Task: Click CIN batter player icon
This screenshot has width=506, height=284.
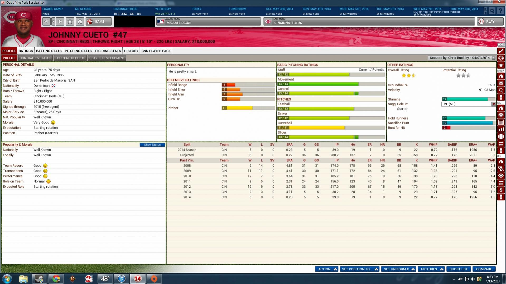Action: (501, 169)
